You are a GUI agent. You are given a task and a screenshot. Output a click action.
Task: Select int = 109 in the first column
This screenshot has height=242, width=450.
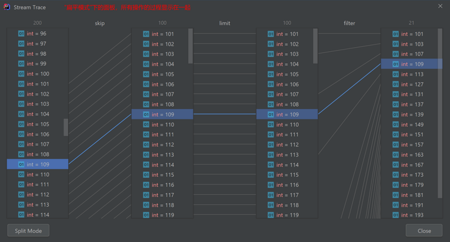(38, 164)
